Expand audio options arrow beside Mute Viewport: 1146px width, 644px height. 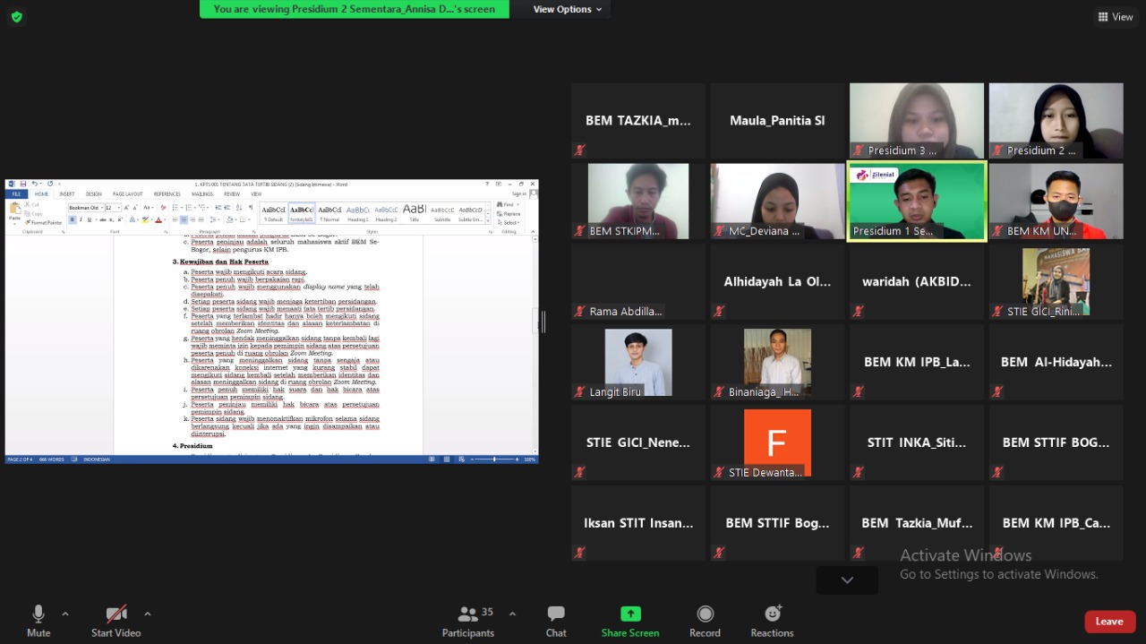pyautogui.click(x=65, y=614)
